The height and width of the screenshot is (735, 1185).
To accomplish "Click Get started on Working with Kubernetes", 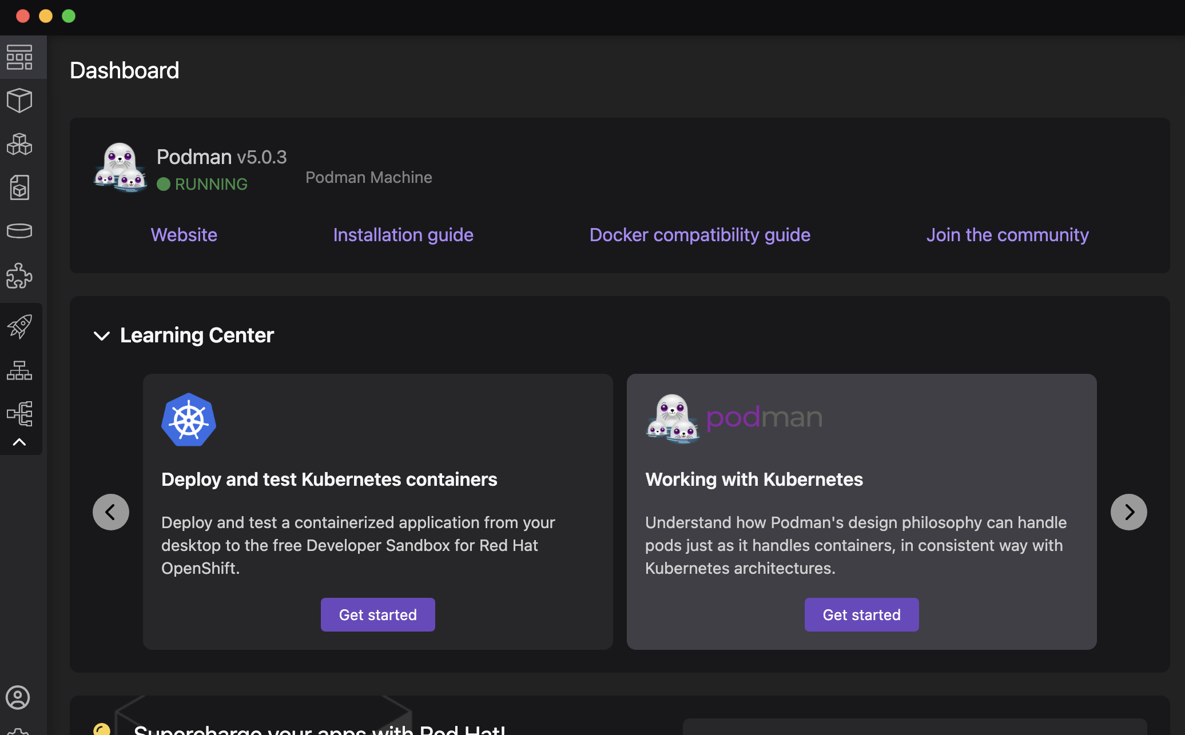I will (862, 615).
